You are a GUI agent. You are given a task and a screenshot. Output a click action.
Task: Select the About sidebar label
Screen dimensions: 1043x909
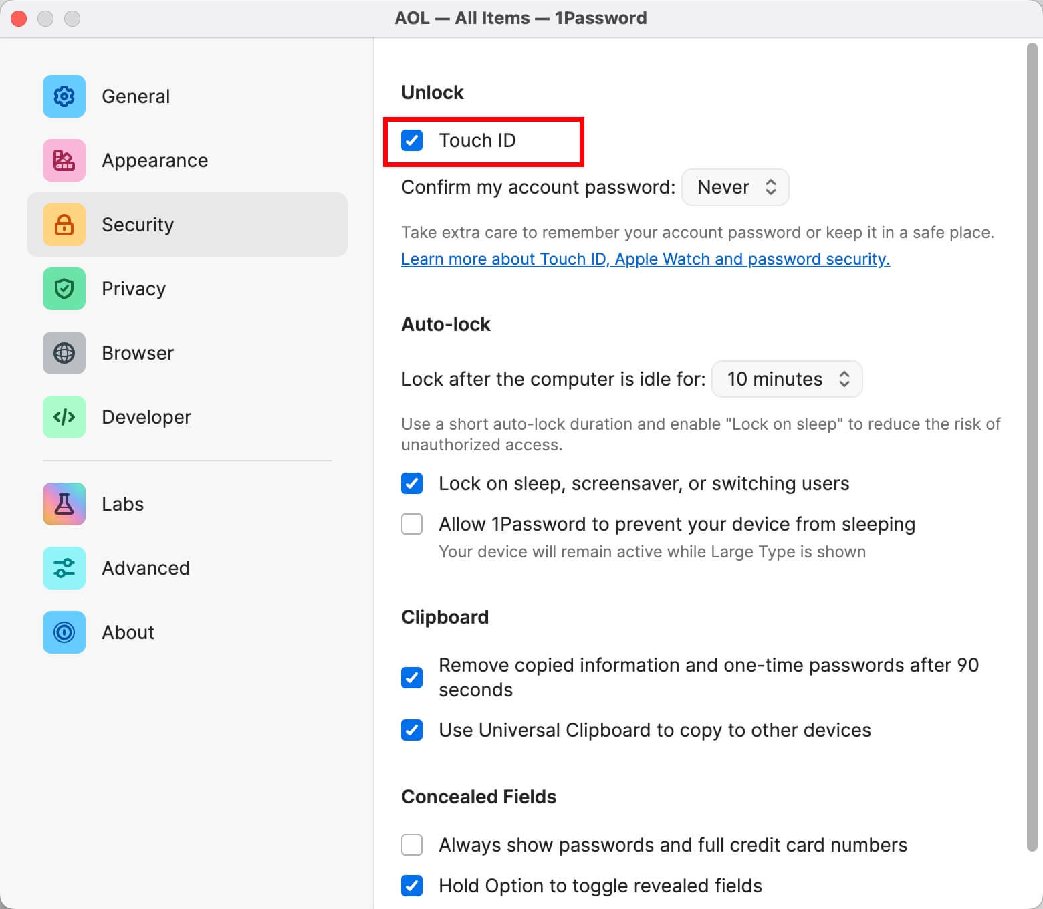click(x=128, y=632)
